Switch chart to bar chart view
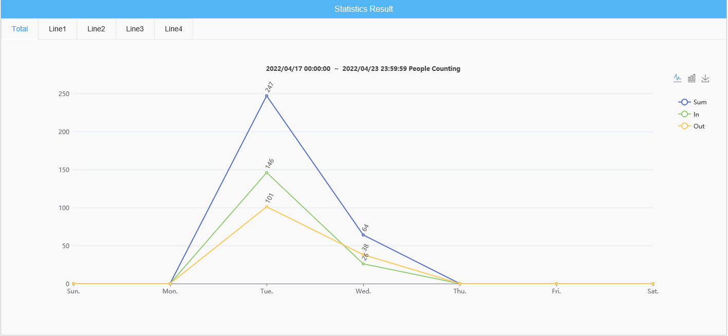Viewport: 728px width, 336px height. tap(692, 78)
